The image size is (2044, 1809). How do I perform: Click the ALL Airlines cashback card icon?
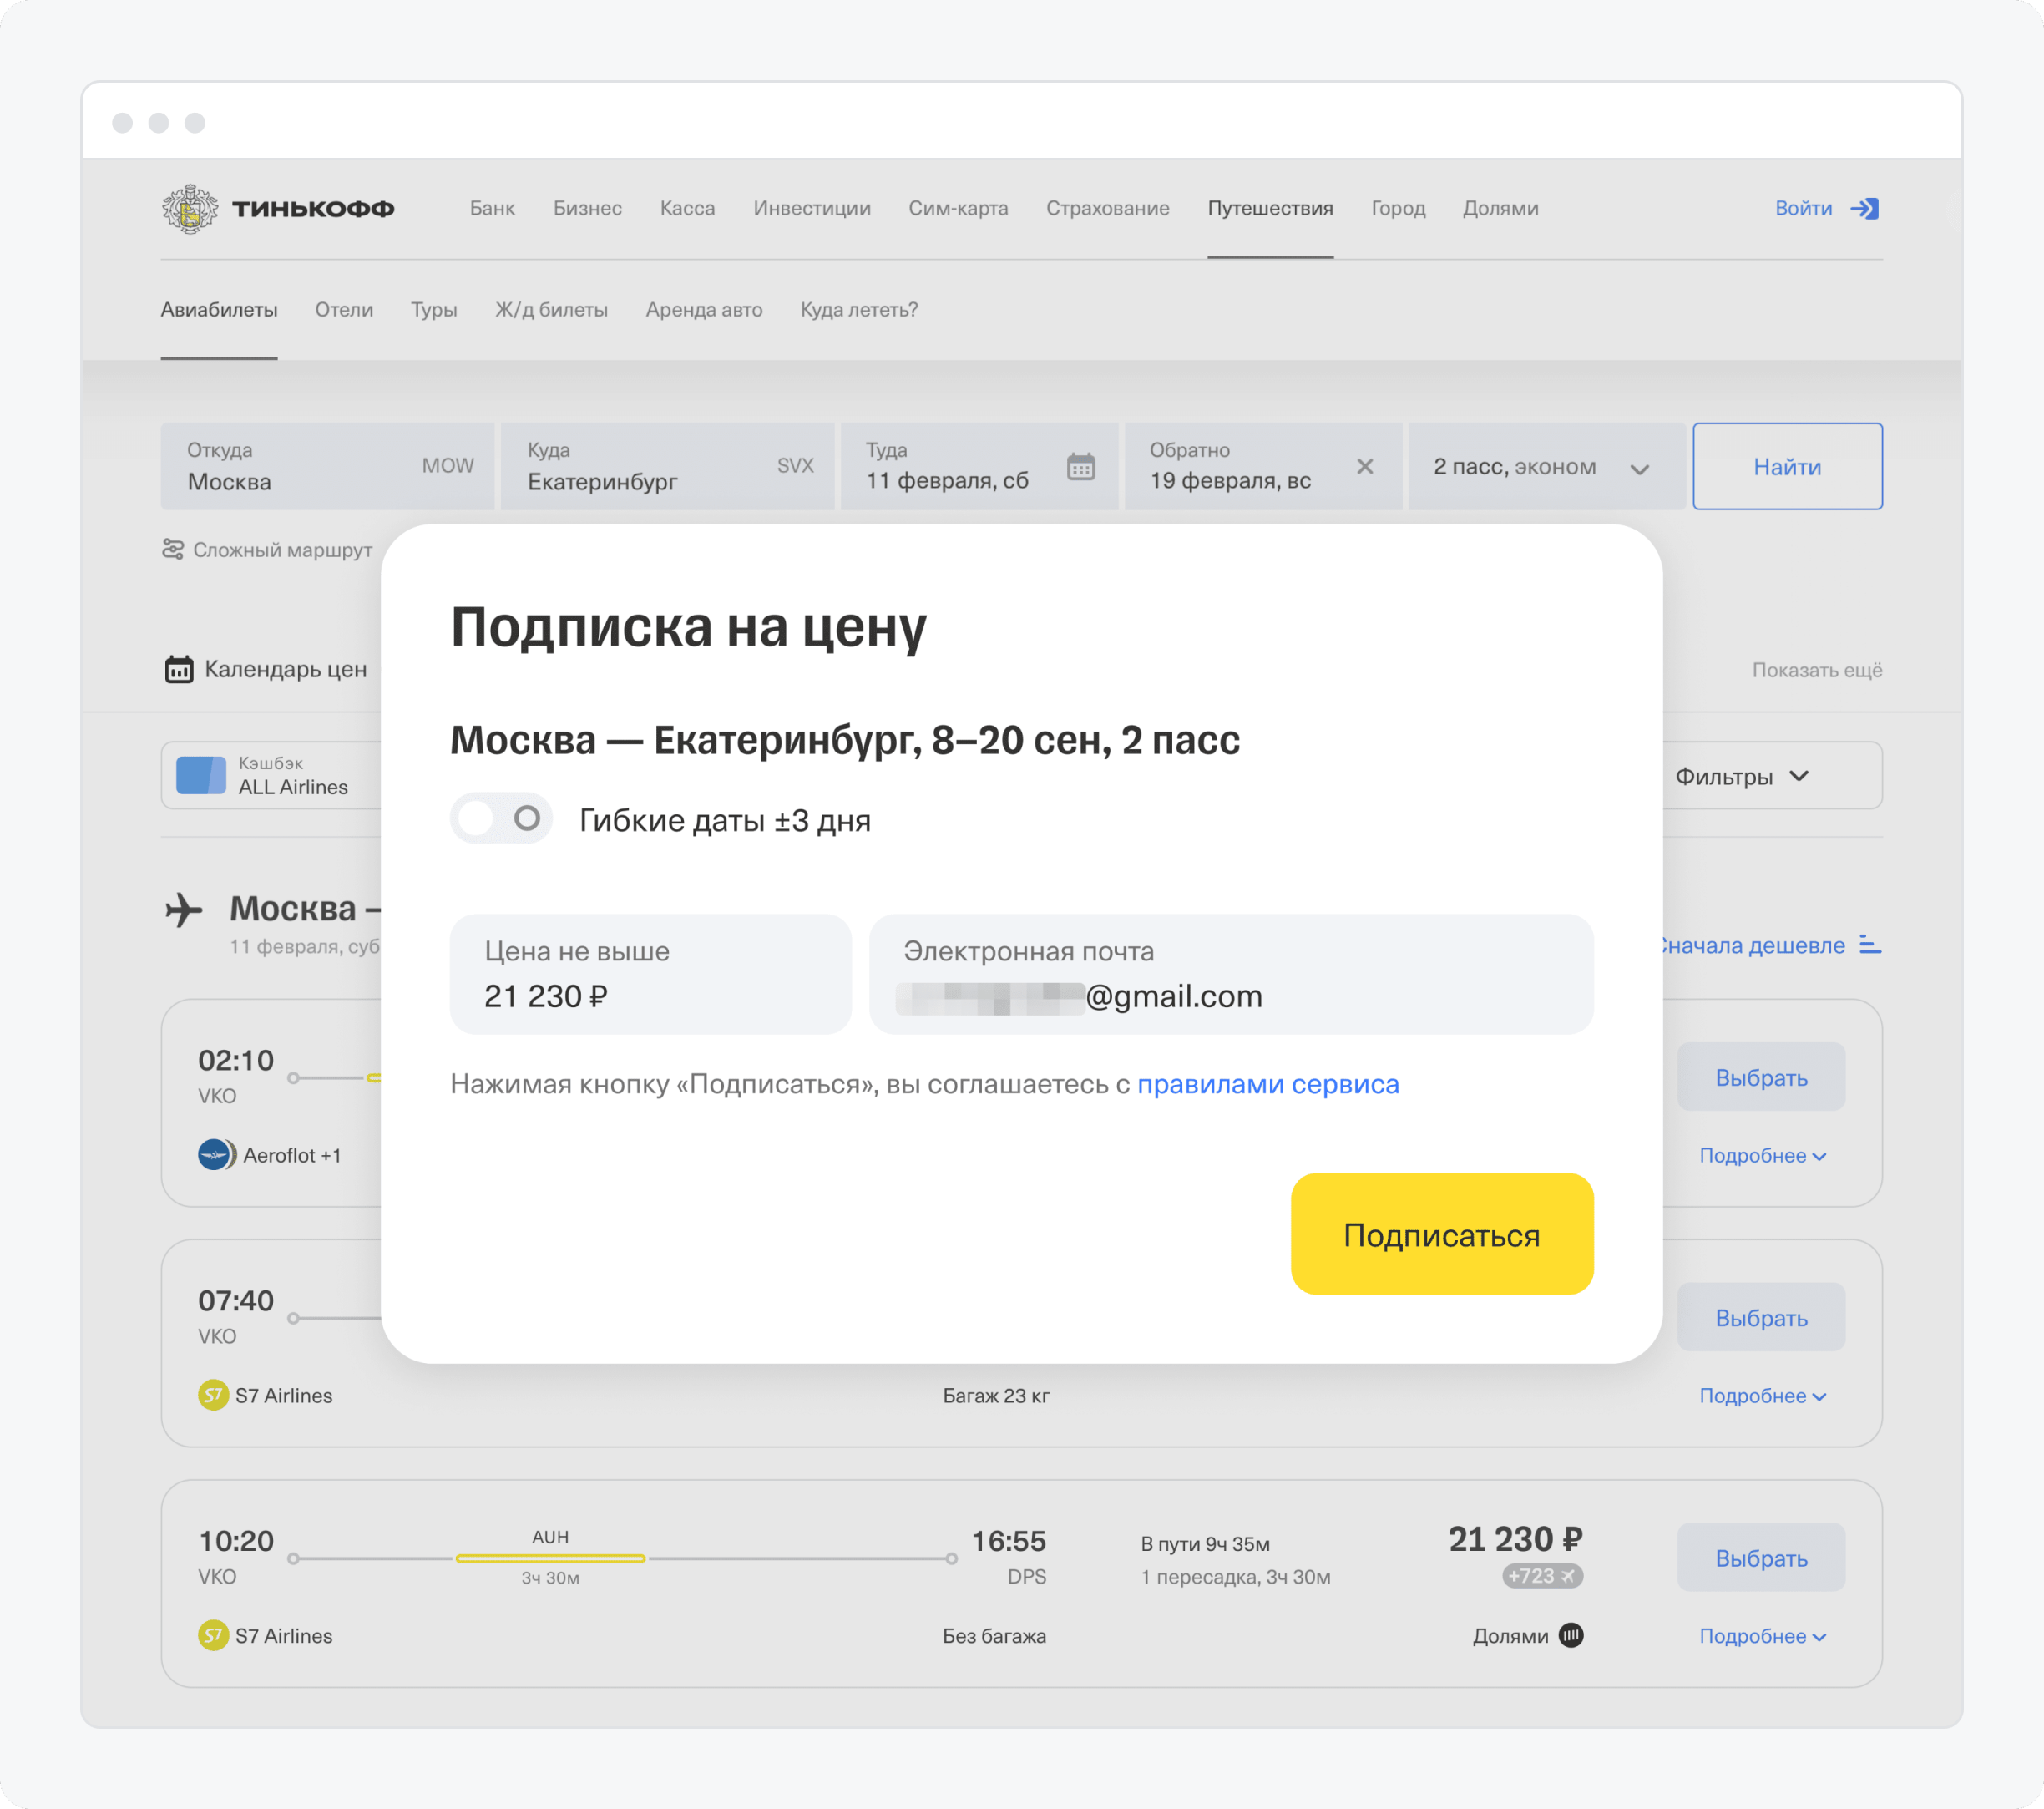click(201, 775)
